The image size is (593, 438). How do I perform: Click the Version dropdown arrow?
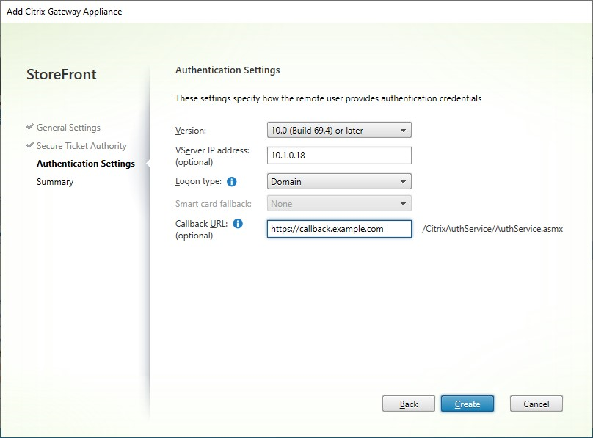404,128
